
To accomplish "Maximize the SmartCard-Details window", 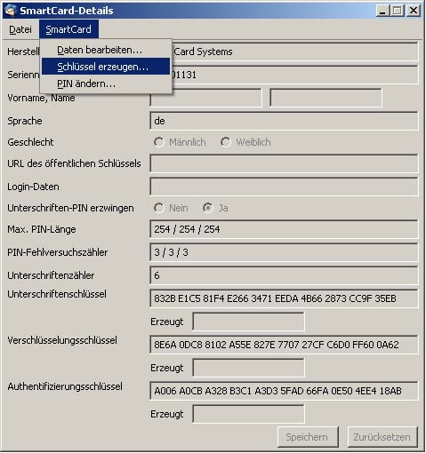I will click(398, 11).
